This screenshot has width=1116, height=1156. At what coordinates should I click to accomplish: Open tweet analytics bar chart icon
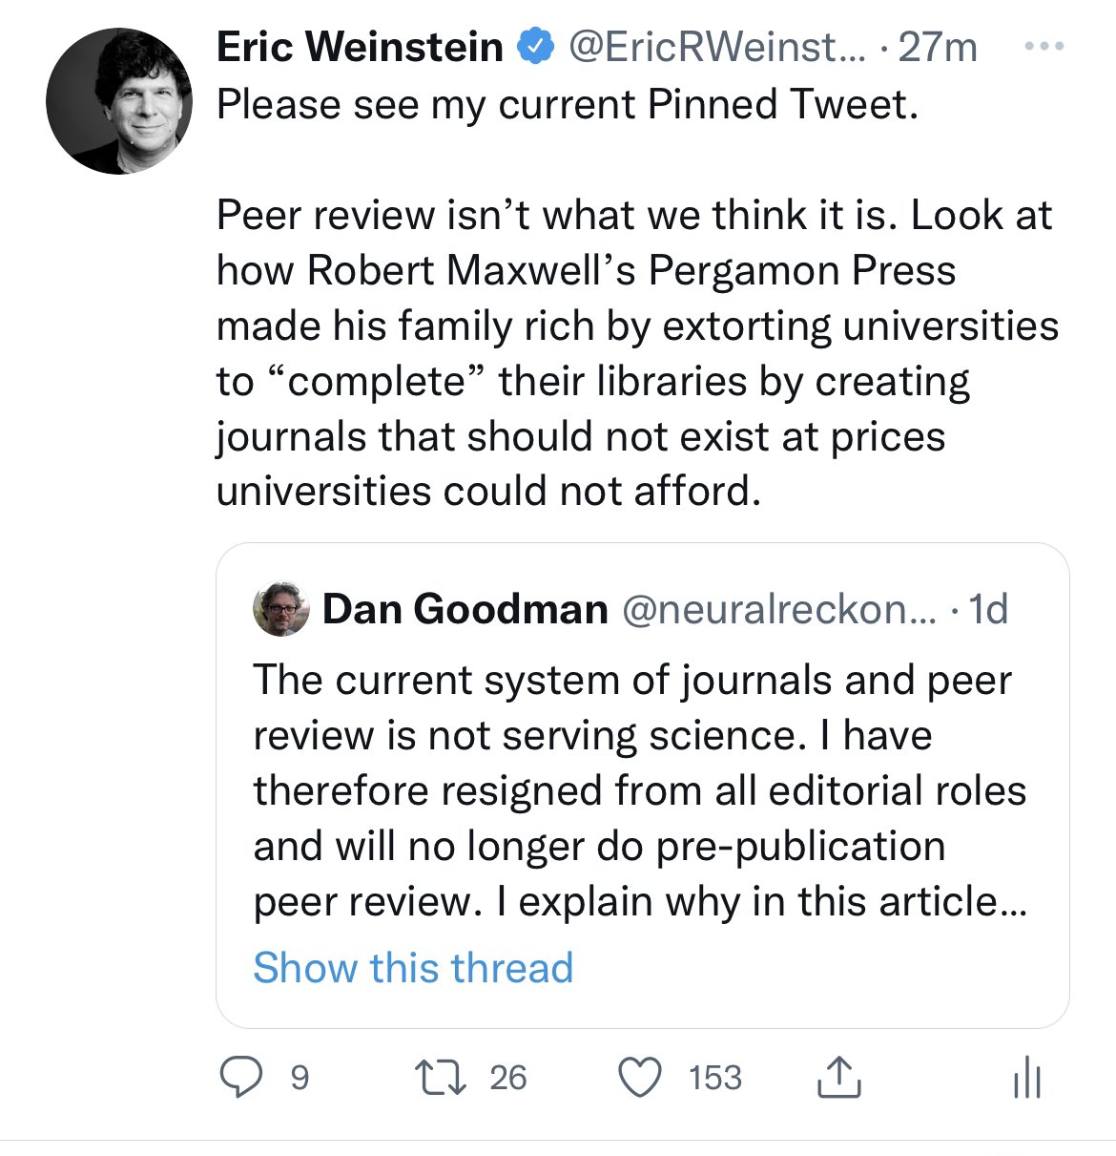1027,1080
